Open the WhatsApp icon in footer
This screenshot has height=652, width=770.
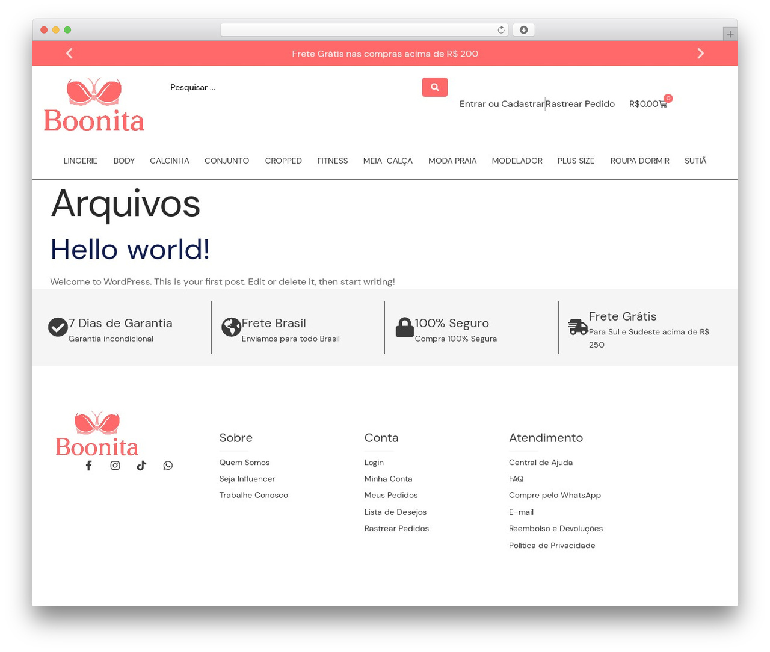tap(168, 466)
